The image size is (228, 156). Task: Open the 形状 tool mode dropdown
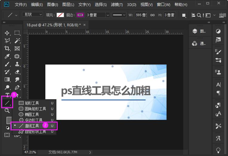[x=33, y=14]
